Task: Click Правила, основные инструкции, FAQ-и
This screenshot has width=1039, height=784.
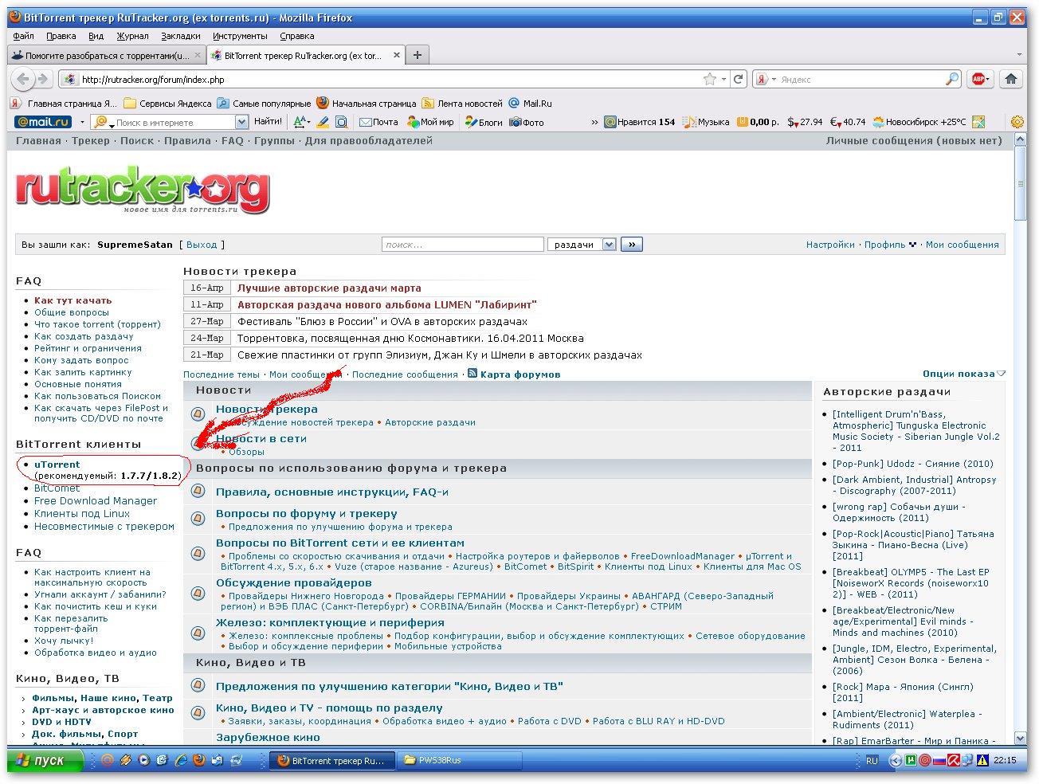Action: click(x=332, y=492)
